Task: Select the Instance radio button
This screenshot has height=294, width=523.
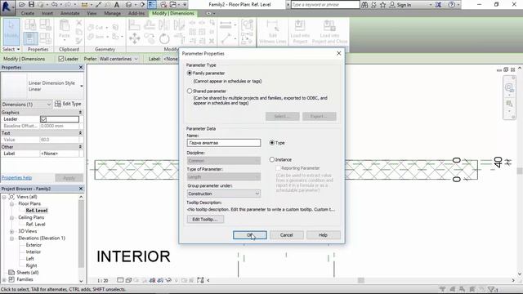Action: coord(272,160)
